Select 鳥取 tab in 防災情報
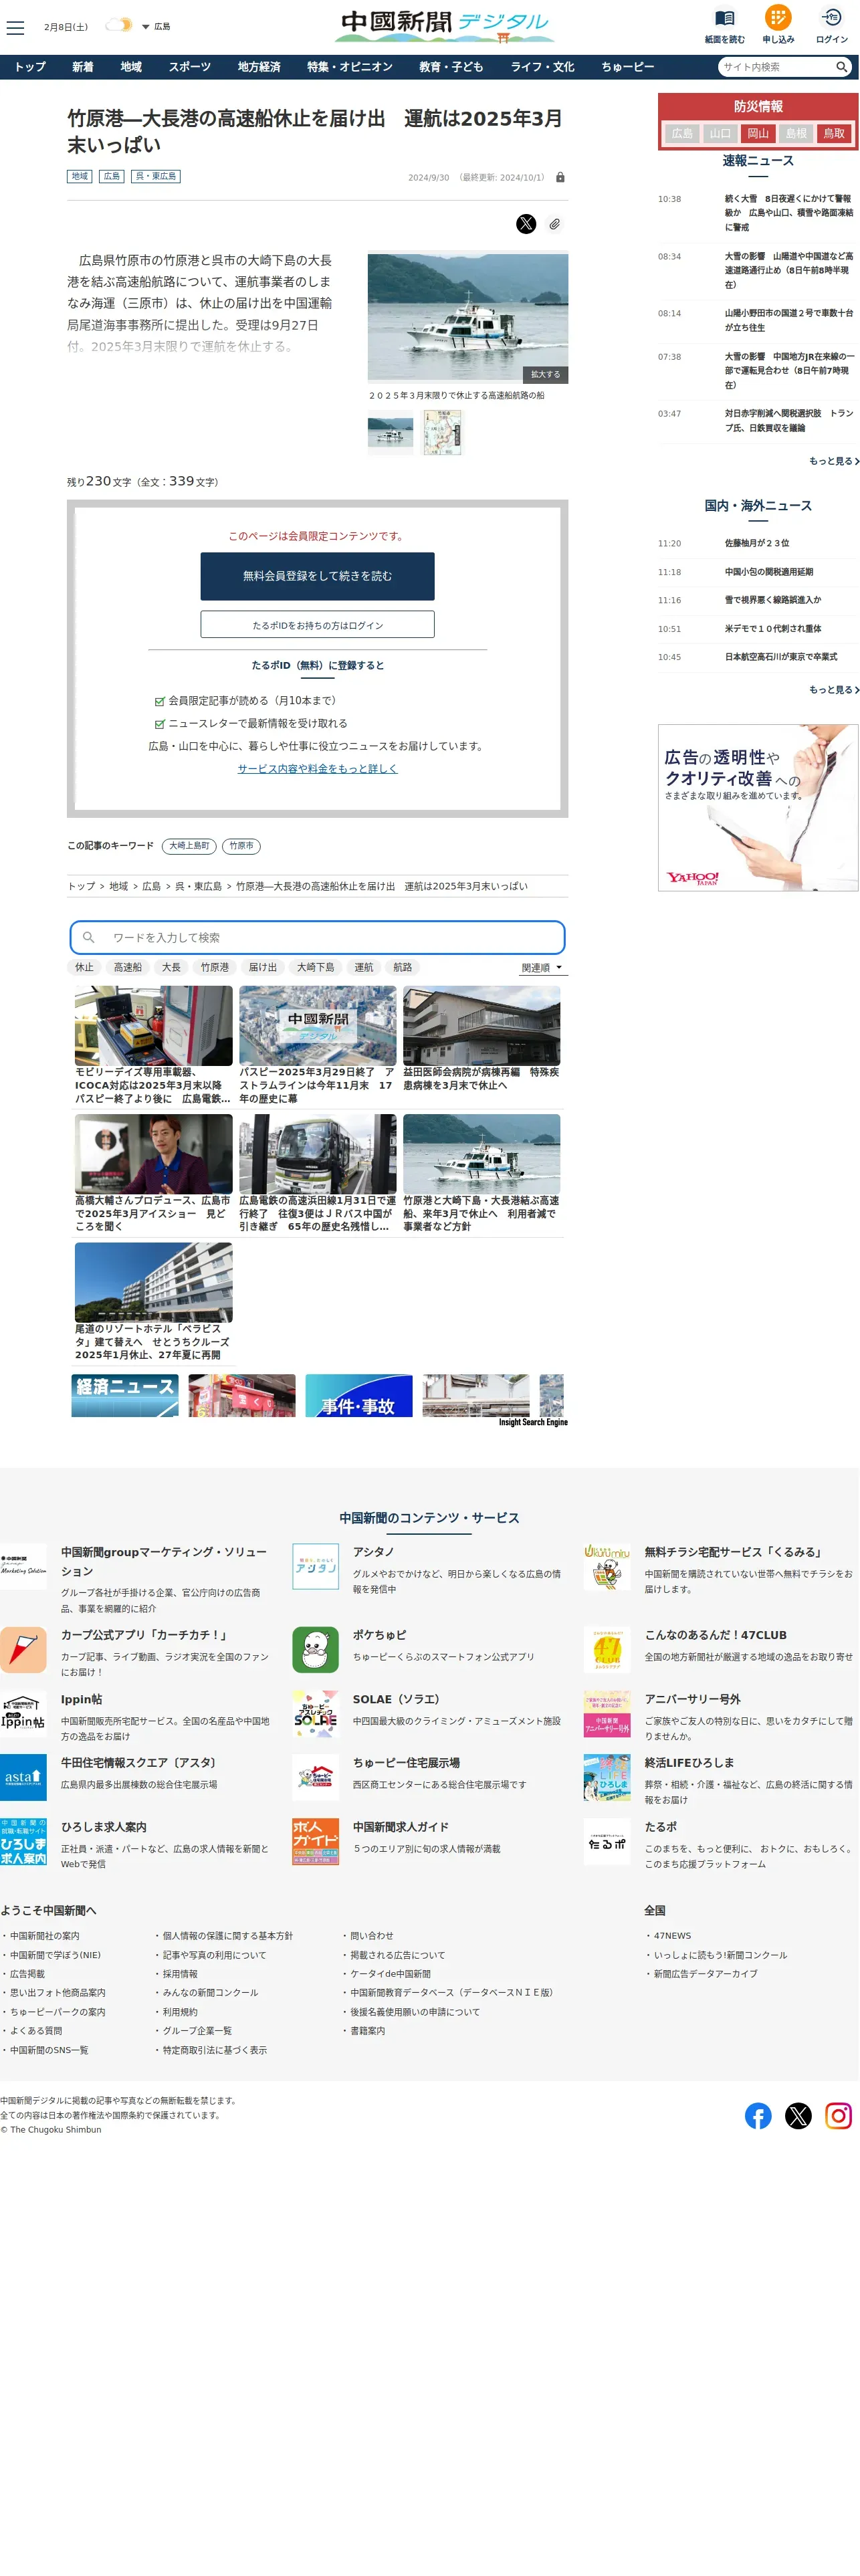The width and height of the screenshot is (860, 2576). pos(834,133)
